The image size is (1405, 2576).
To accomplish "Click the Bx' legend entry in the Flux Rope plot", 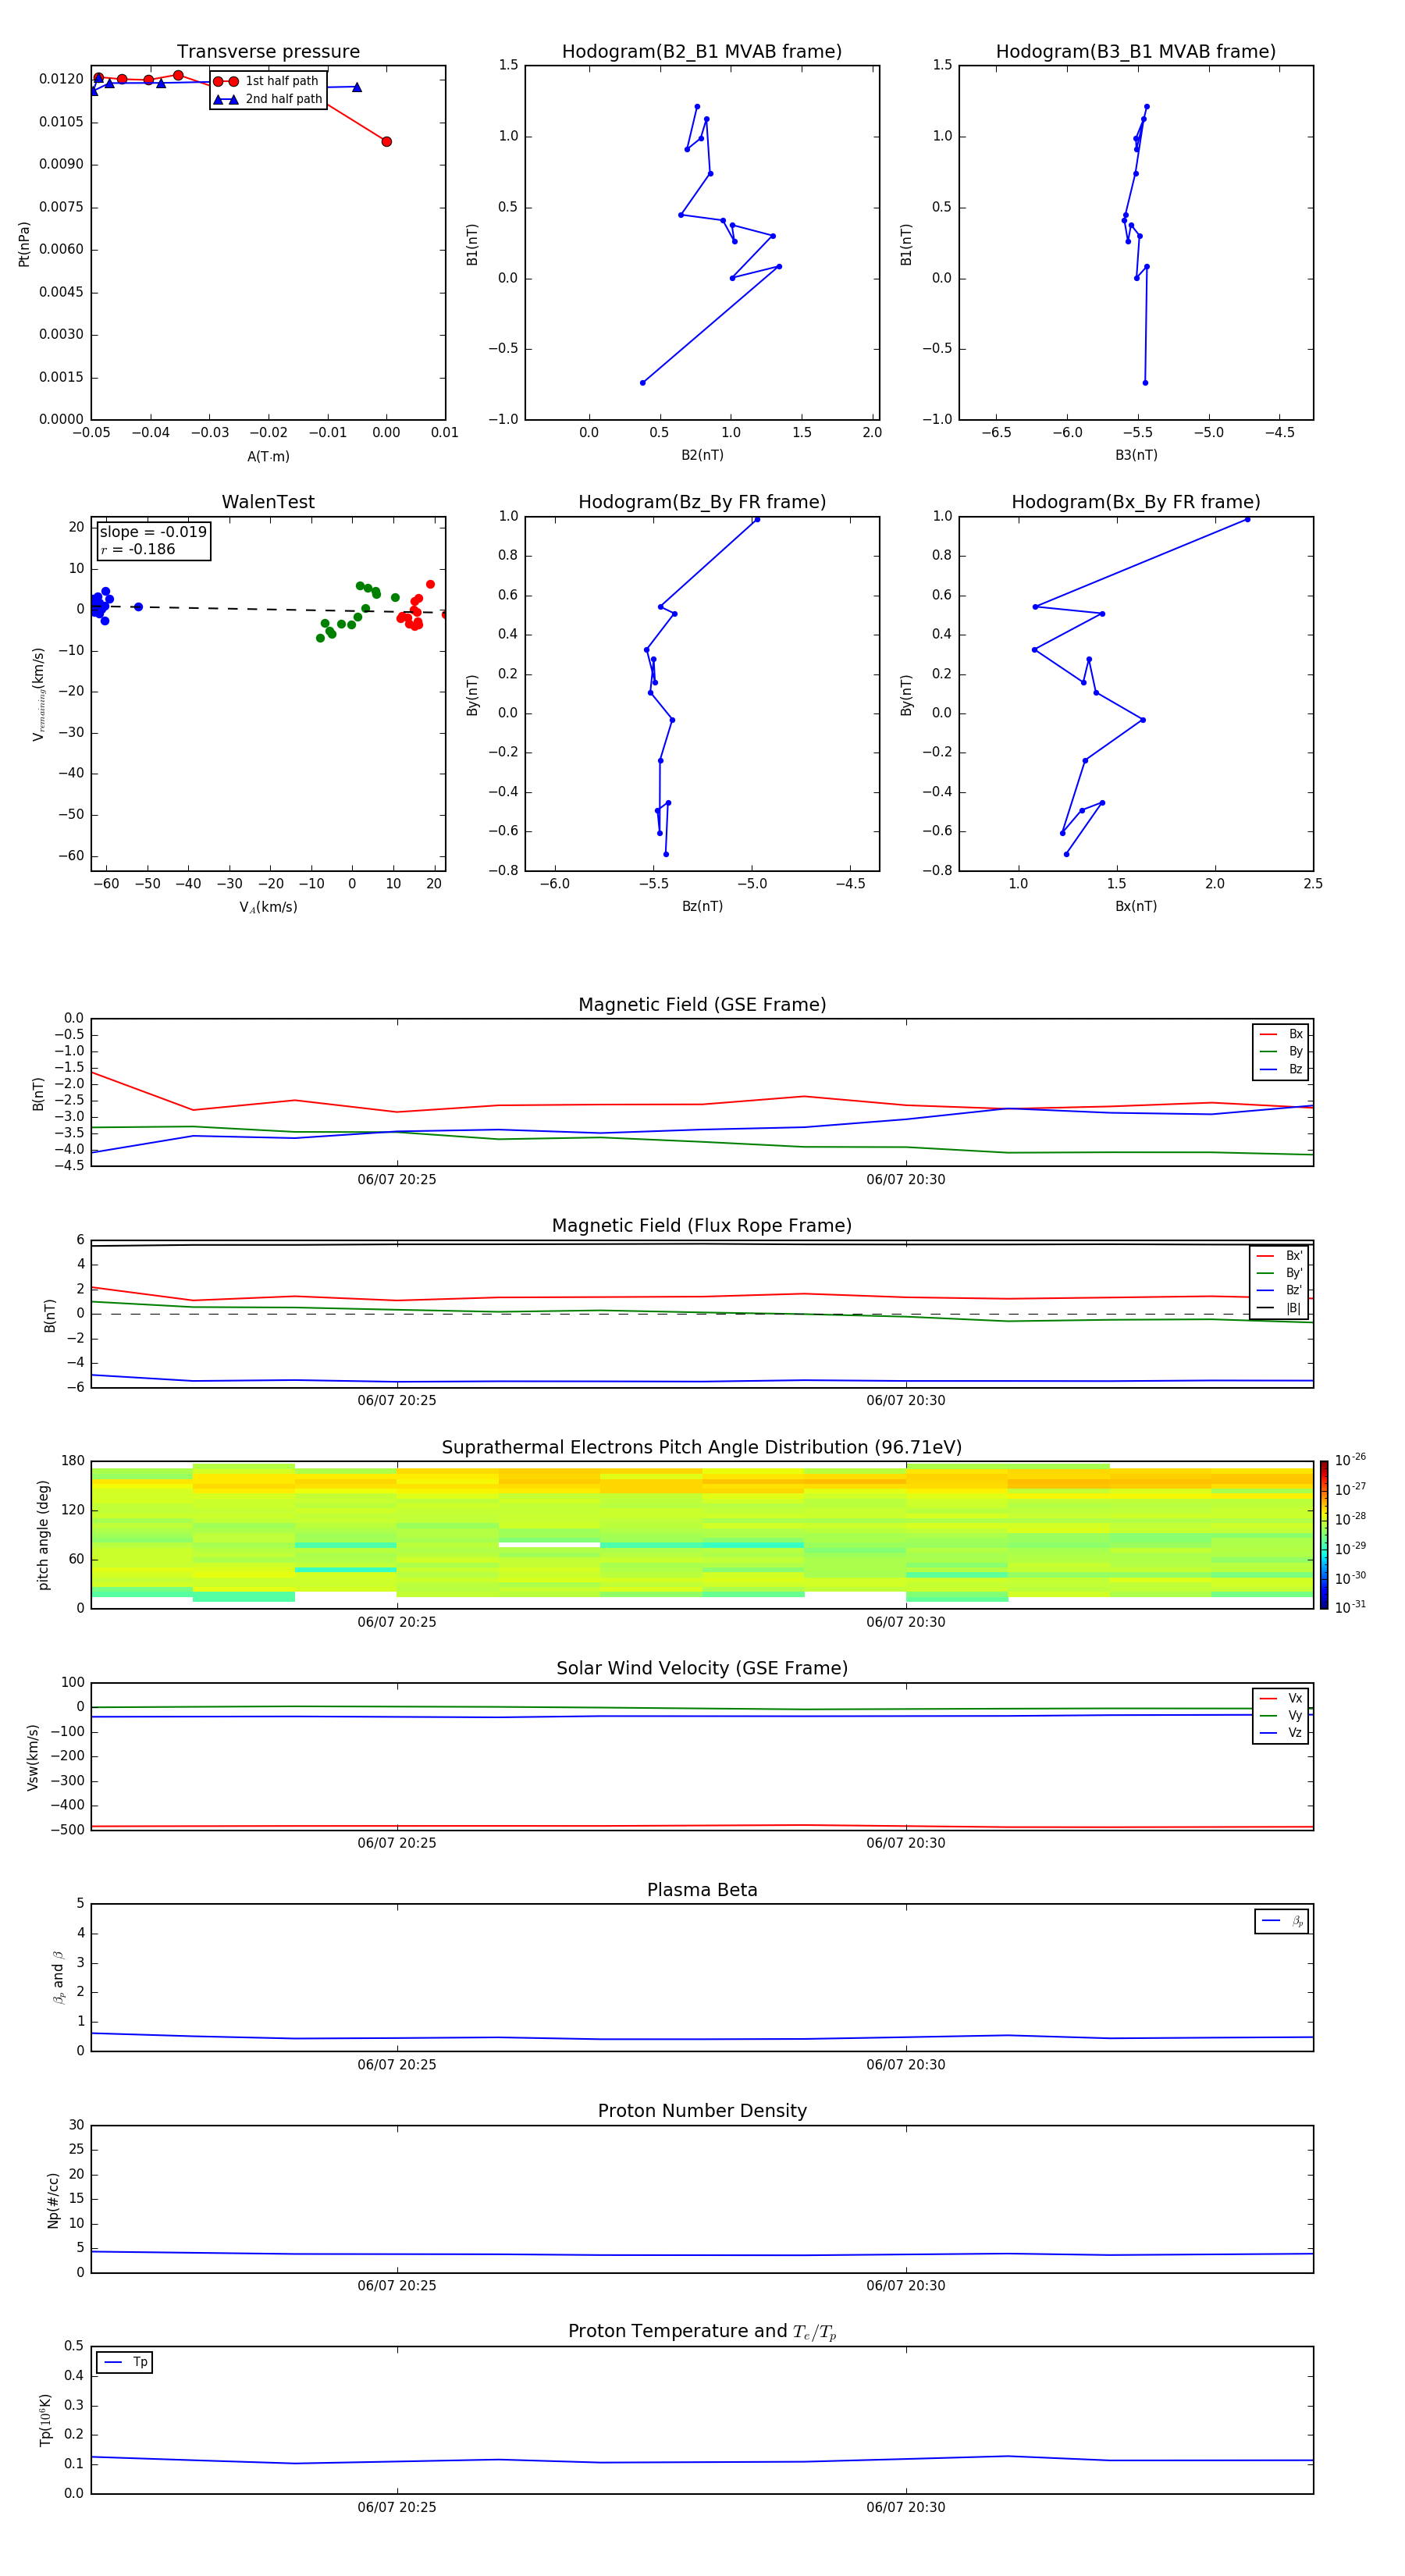I will click(1279, 1256).
